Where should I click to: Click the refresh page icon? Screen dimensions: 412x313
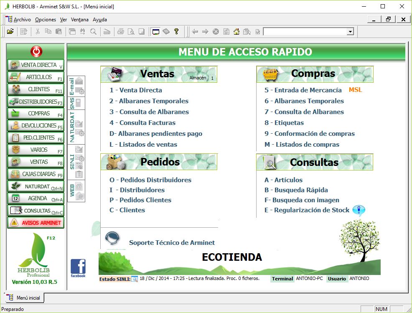(x=226, y=32)
